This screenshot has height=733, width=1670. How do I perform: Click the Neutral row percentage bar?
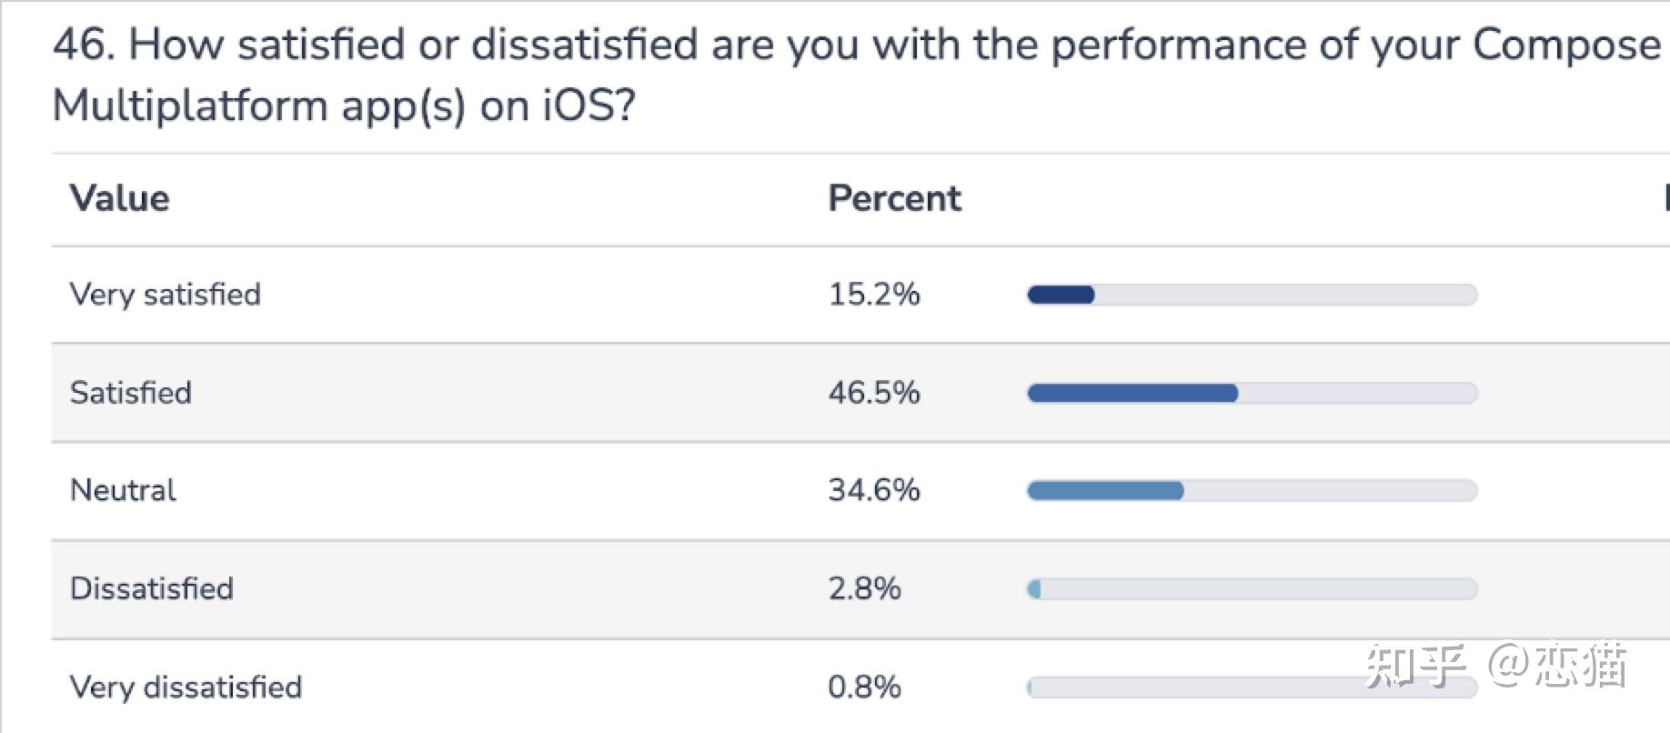pos(1252,491)
